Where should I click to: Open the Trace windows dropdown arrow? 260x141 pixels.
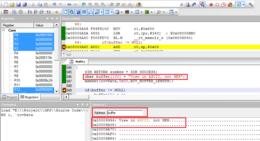[142, 12]
